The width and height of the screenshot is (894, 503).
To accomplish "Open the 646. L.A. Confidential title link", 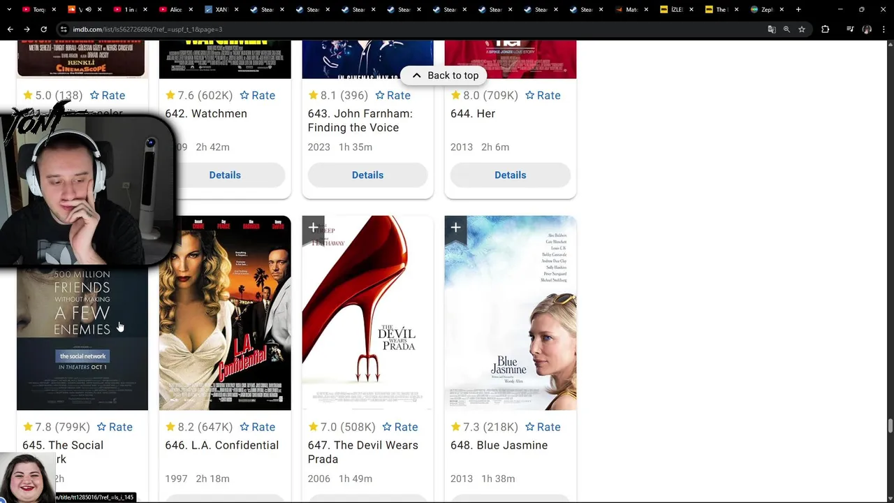I will point(221,445).
